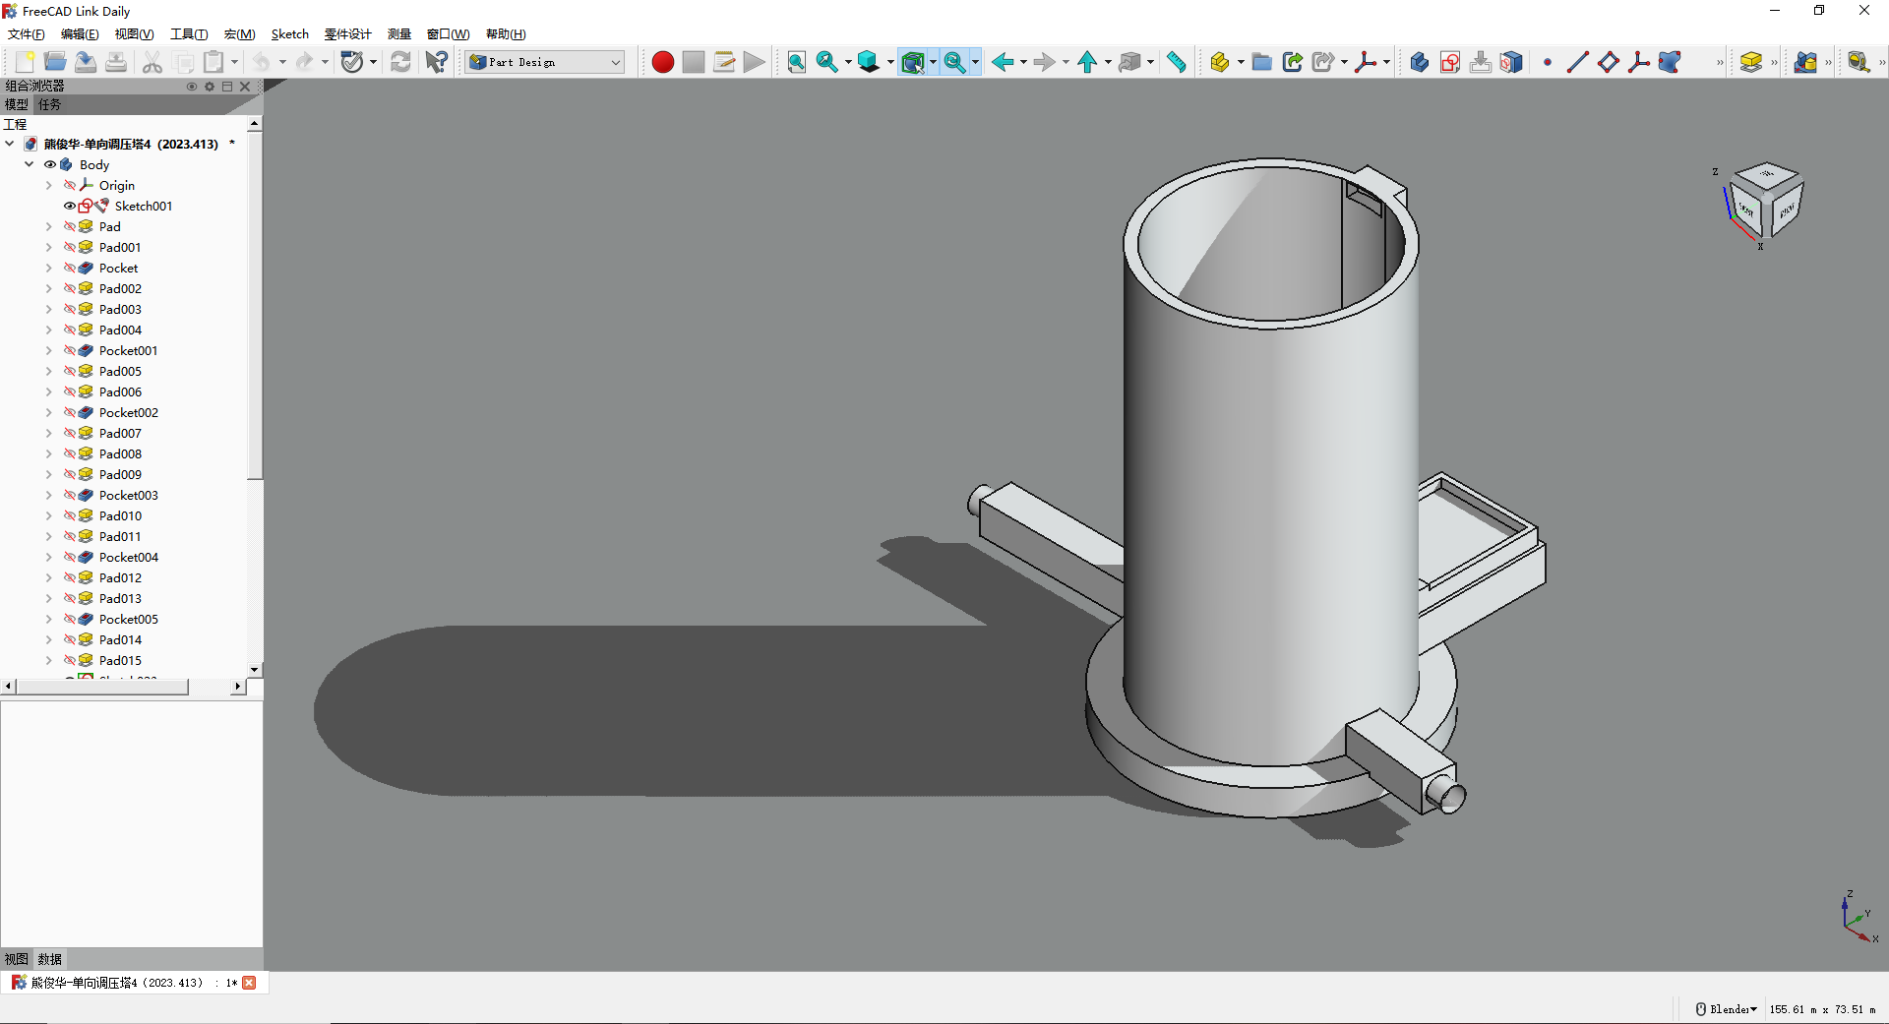Click the refresh recompute icon
This screenshot has width=1889, height=1024.
pyautogui.click(x=400, y=62)
